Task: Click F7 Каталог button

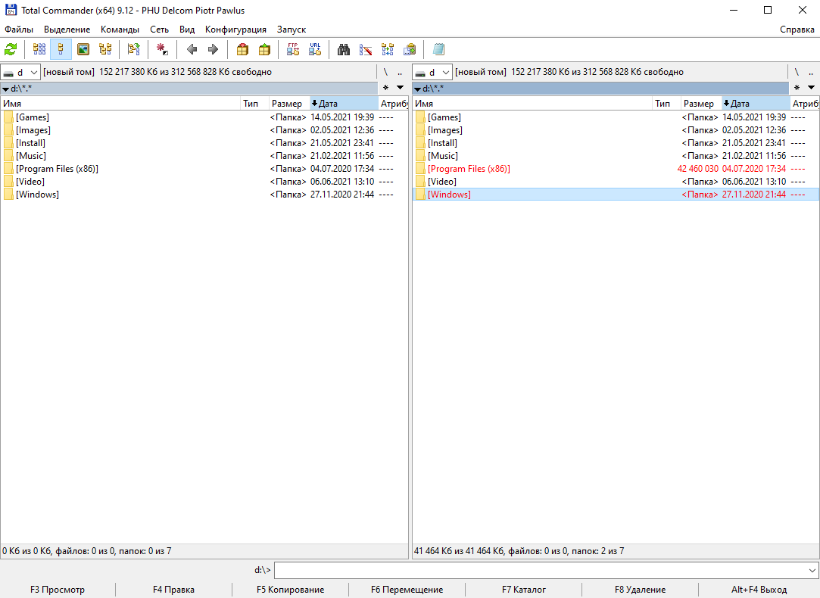Action: (524, 590)
